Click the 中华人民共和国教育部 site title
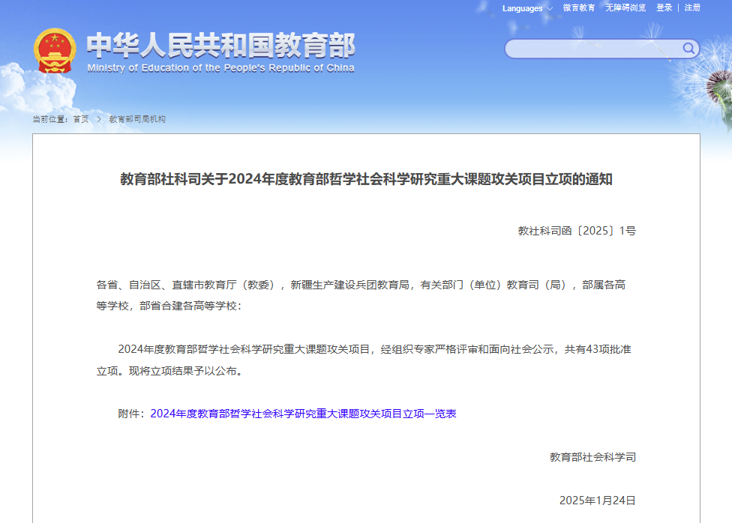The width and height of the screenshot is (732, 523). (x=220, y=46)
